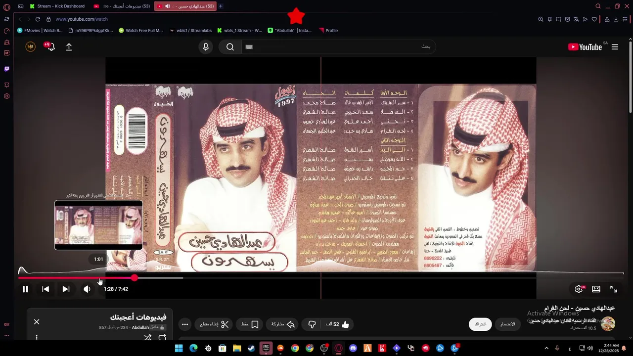Open the create upload arrow icon
This screenshot has width=633, height=356.
pos(69,46)
